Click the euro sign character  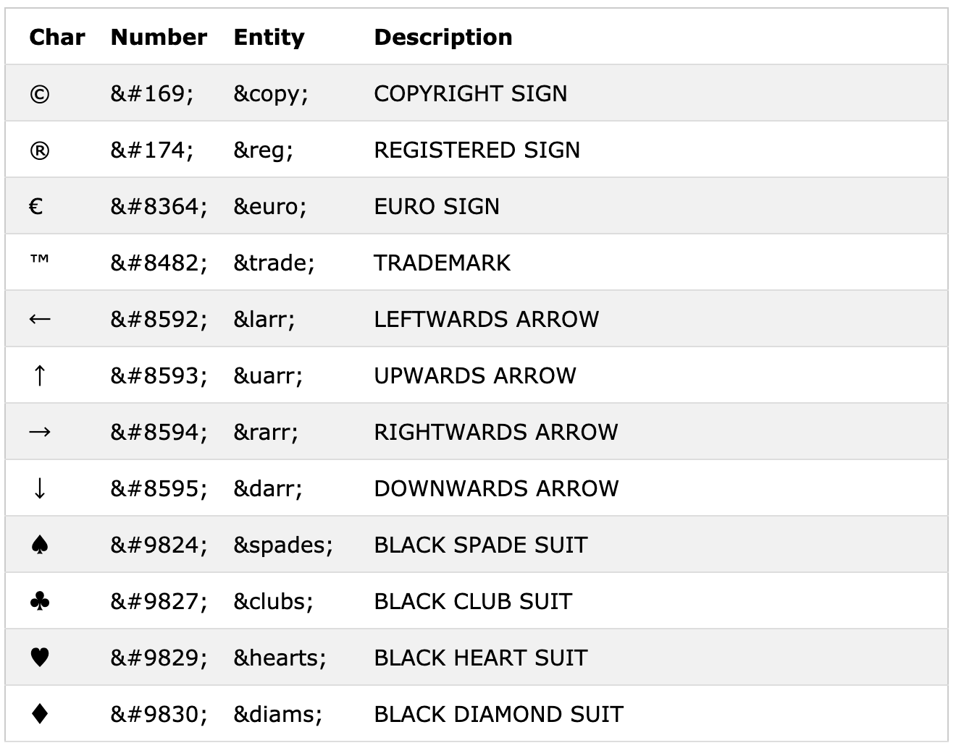coord(36,207)
